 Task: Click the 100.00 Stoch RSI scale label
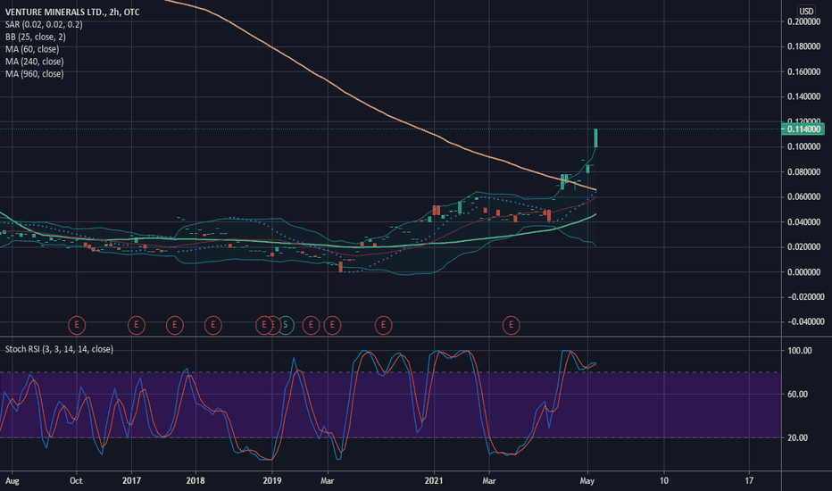tap(800, 350)
